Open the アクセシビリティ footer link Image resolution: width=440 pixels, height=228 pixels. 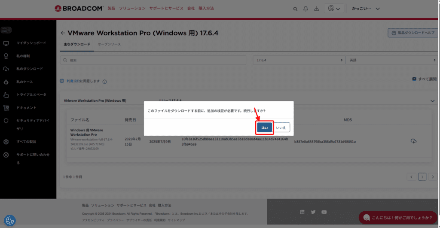point(93,220)
